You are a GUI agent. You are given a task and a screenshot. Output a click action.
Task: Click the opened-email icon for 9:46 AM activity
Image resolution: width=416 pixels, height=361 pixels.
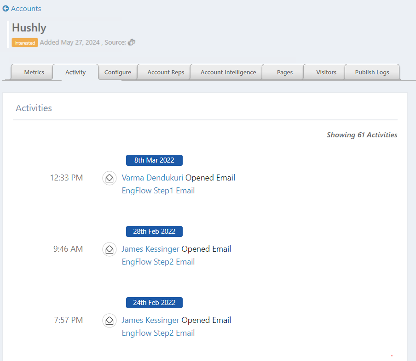110,249
